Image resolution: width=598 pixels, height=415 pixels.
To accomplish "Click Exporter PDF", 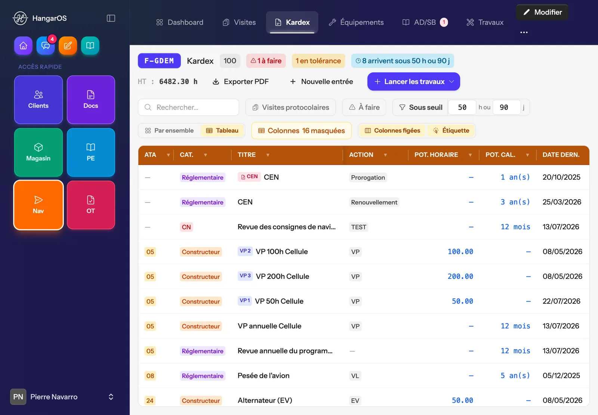I will coord(241,82).
